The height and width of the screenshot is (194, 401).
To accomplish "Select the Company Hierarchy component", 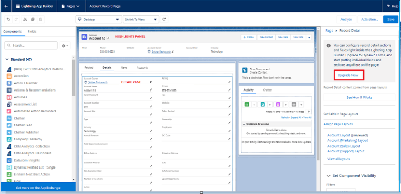I will [x=25, y=139].
